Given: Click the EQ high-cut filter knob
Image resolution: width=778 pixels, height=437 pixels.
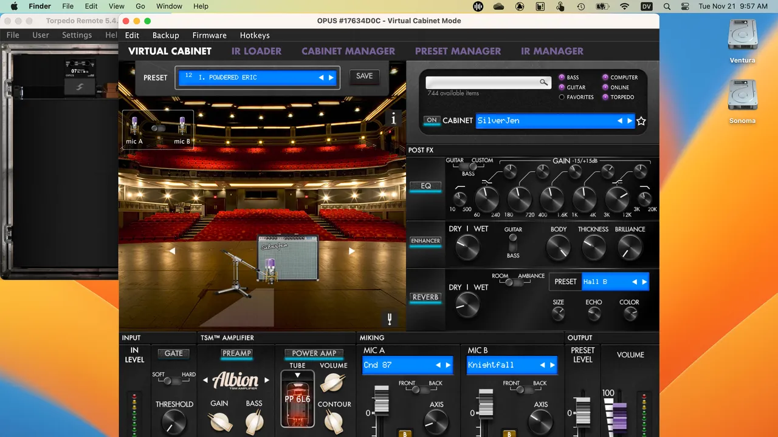Looking at the screenshot, I should [645, 199].
